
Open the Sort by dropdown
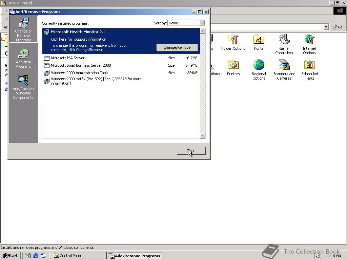[202, 23]
